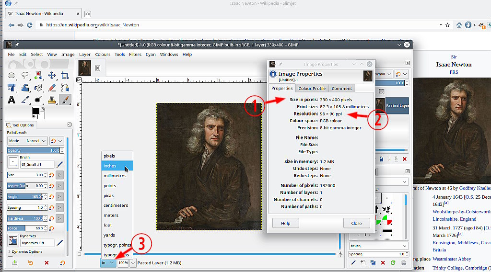The image size is (491, 272).
Task: Click the browser address bar URL
Action: (x=93, y=25)
